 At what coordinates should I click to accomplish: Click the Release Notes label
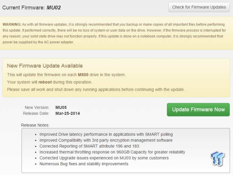pos(35,125)
